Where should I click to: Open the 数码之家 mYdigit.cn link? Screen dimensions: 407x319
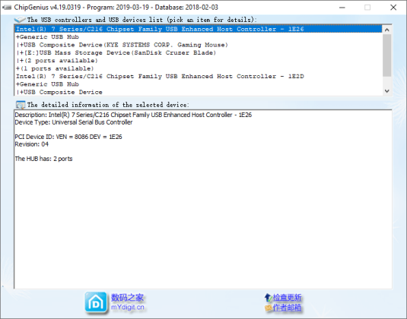[128, 302]
